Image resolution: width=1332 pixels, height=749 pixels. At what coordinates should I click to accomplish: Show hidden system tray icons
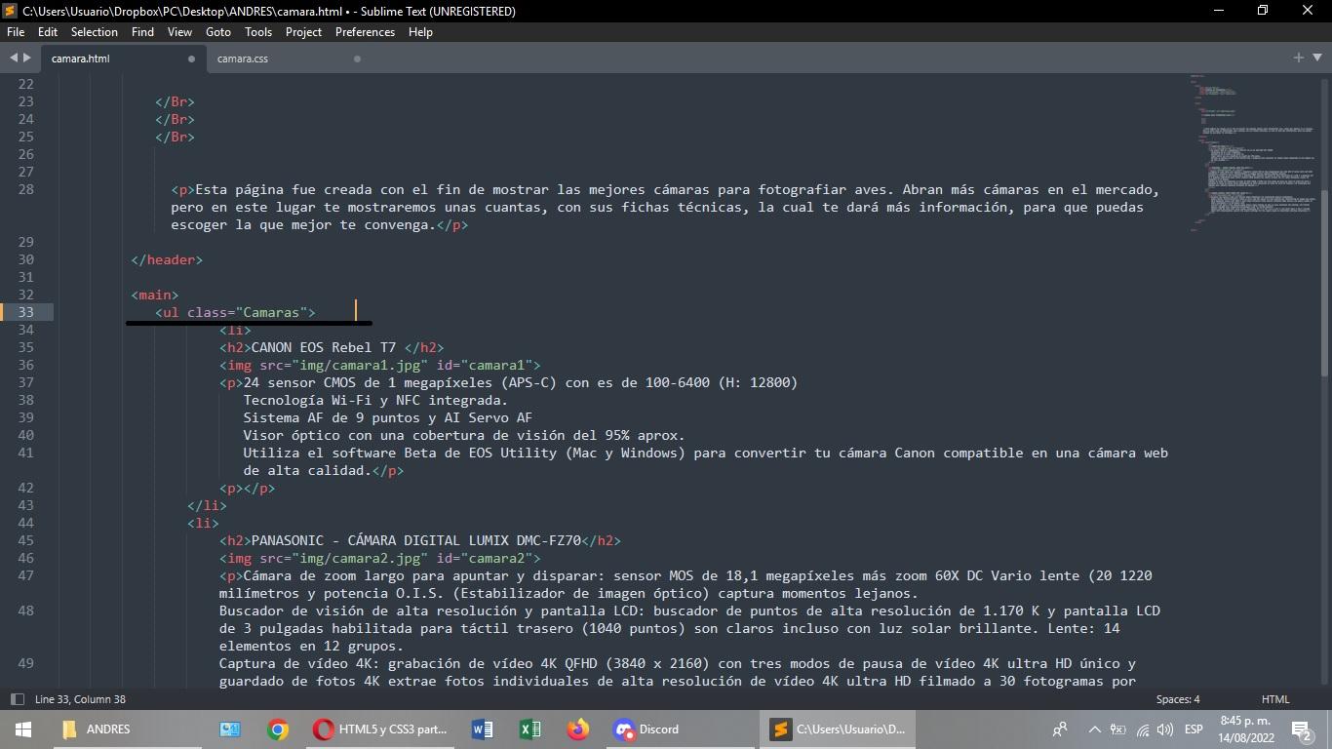[1094, 729]
